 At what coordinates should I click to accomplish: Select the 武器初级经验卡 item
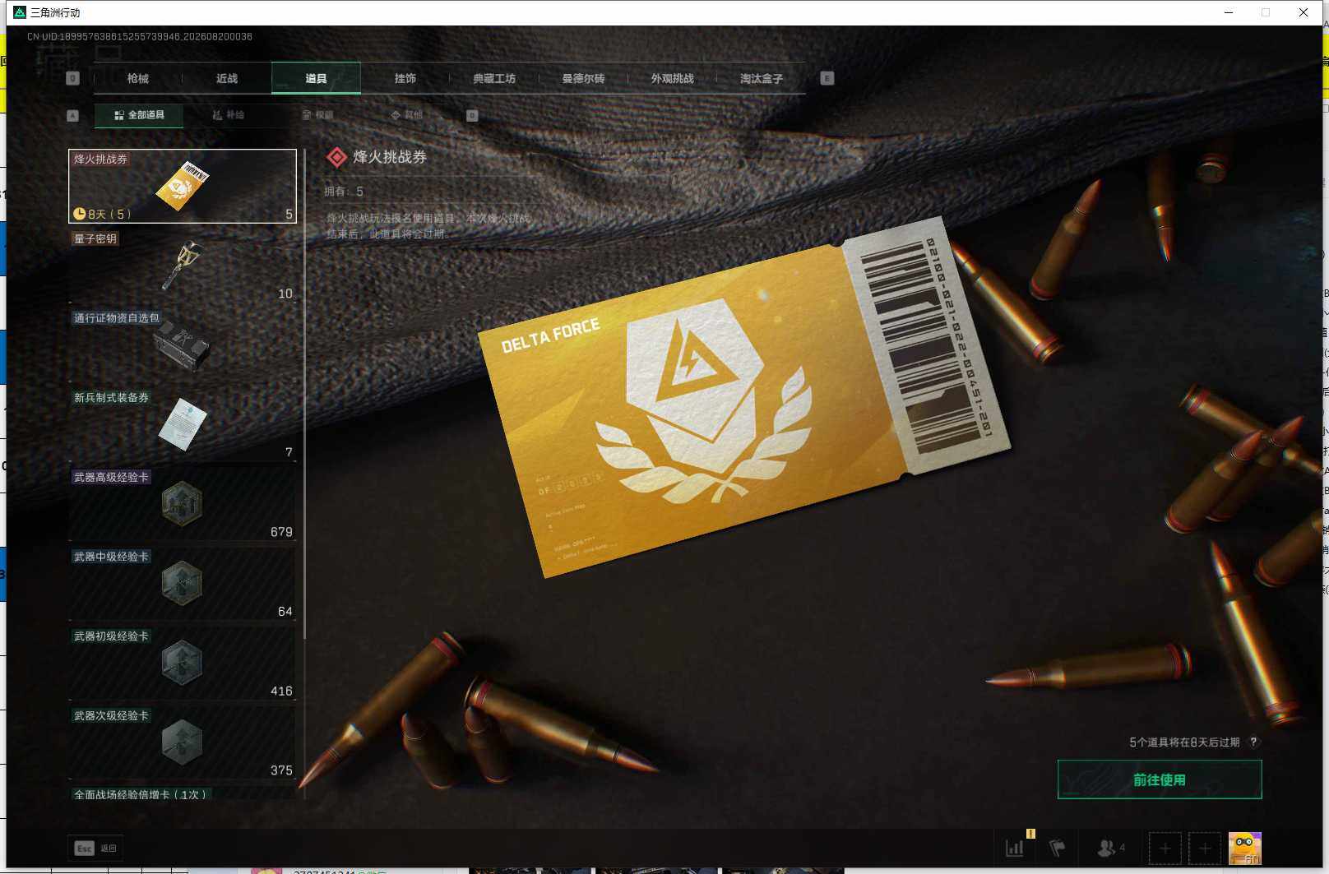click(183, 664)
